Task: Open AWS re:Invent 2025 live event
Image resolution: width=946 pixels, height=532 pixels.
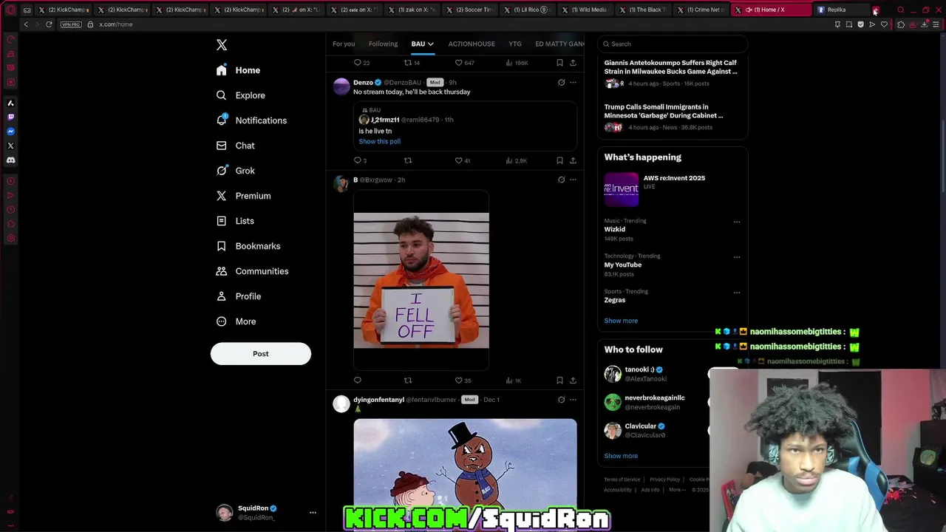Action: click(x=673, y=189)
